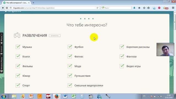Uncheck the Путешествия checkbox
Screen dimensions: 176x99
[x=70, y=76]
